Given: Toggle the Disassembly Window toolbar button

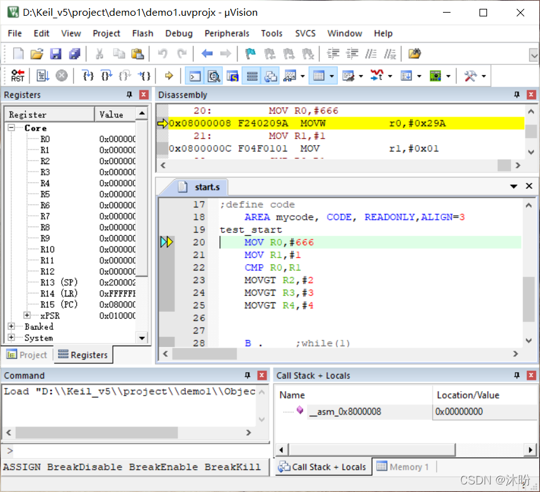Looking at the screenshot, I should point(214,76).
